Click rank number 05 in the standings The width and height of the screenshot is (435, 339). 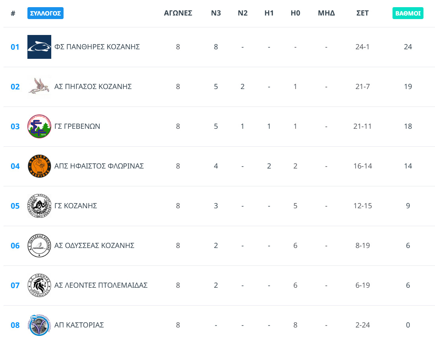(x=15, y=206)
